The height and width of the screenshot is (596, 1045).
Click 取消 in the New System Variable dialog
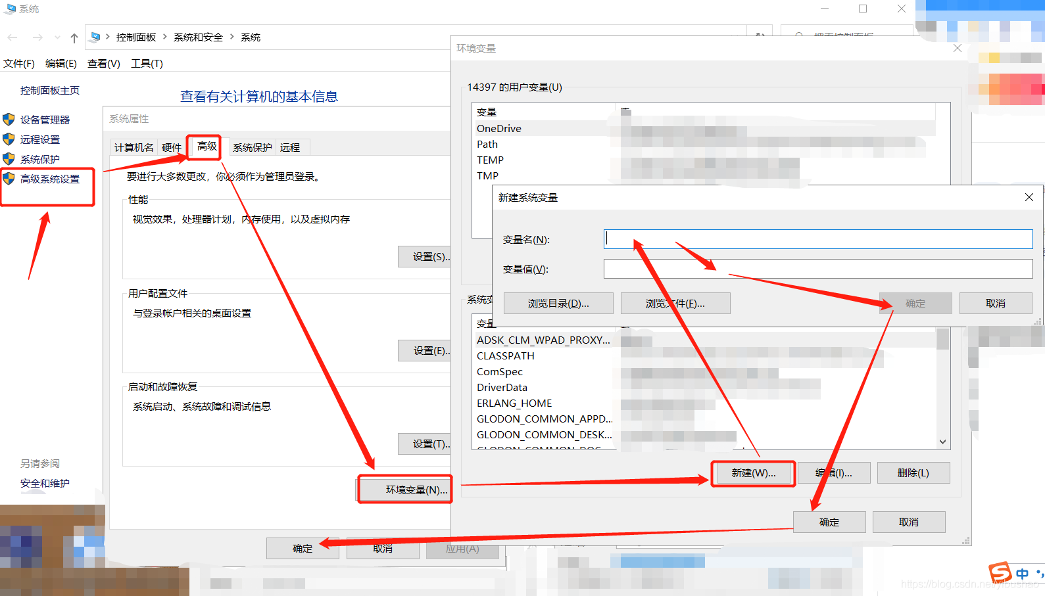(996, 304)
